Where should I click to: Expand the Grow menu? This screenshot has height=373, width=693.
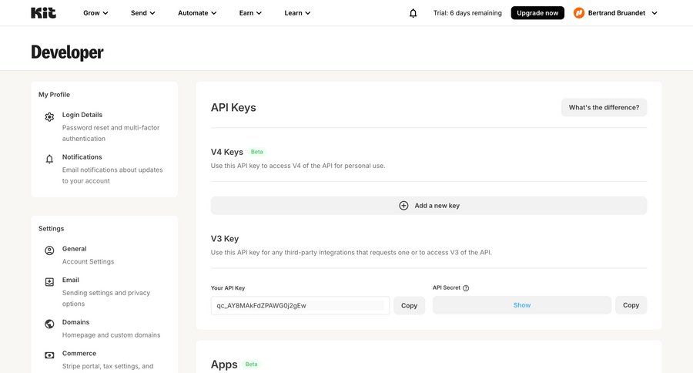(x=95, y=13)
